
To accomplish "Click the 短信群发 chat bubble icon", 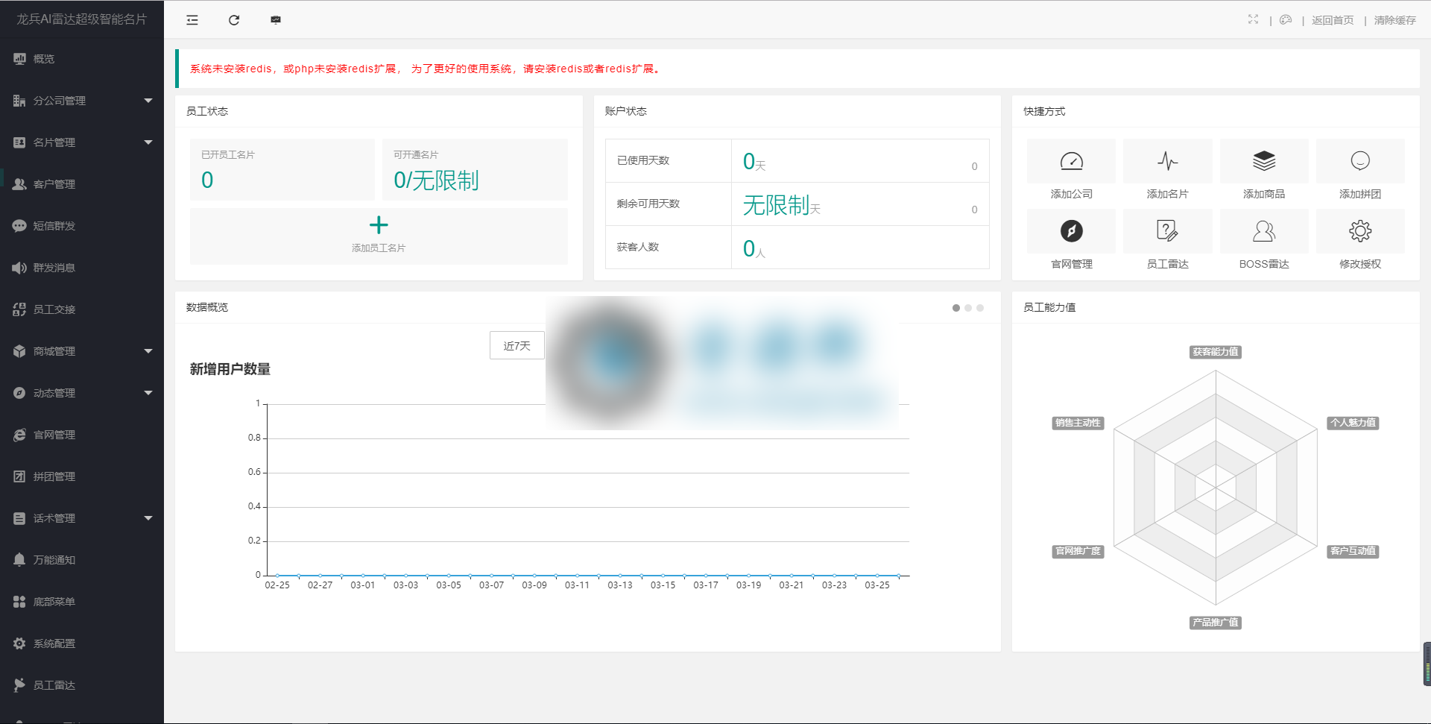I will click(19, 226).
